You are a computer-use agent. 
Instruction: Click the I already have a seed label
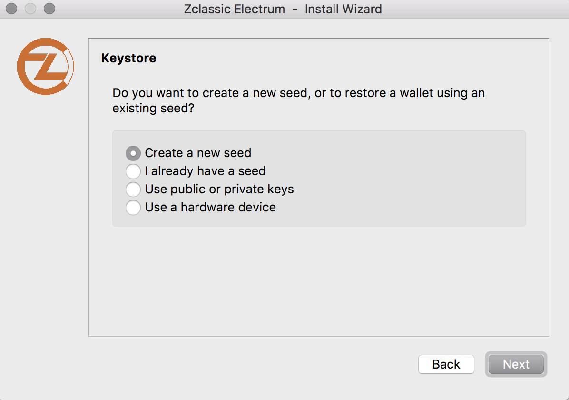[205, 171]
